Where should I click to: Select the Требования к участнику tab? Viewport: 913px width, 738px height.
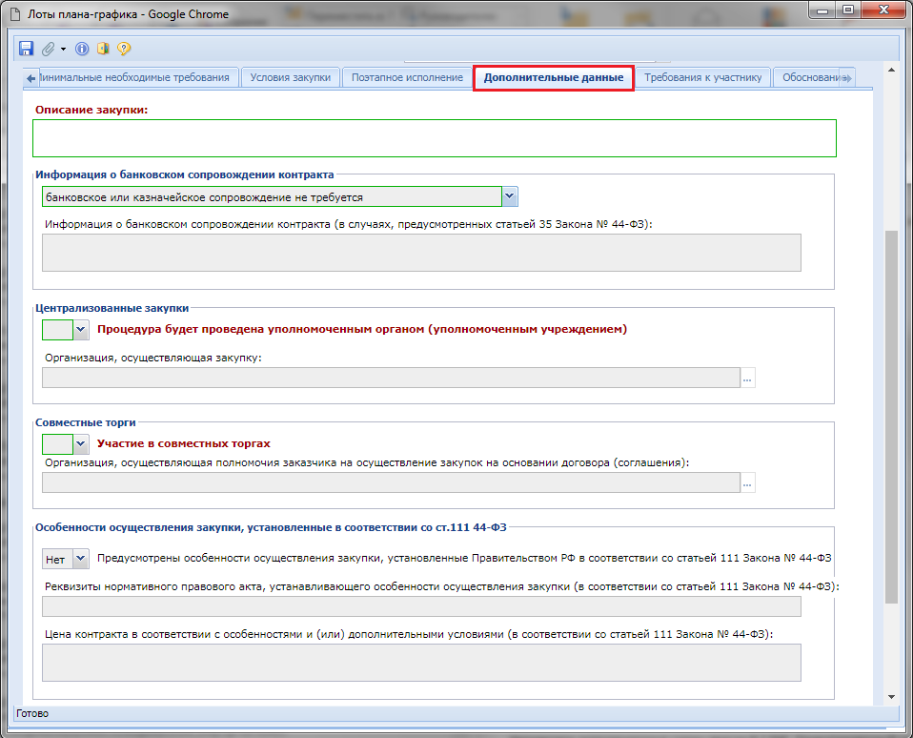pyautogui.click(x=703, y=77)
